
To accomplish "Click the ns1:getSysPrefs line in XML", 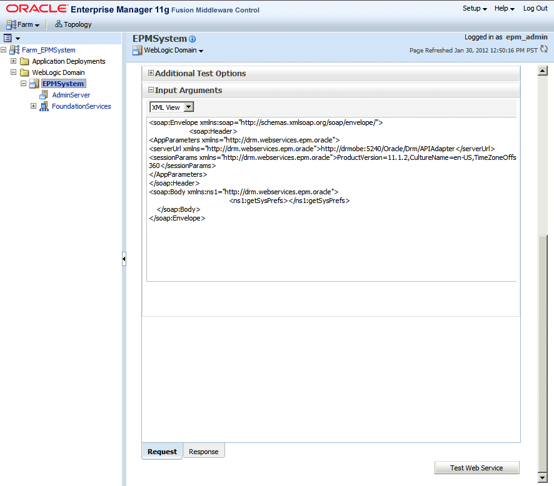I will click(290, 201).
